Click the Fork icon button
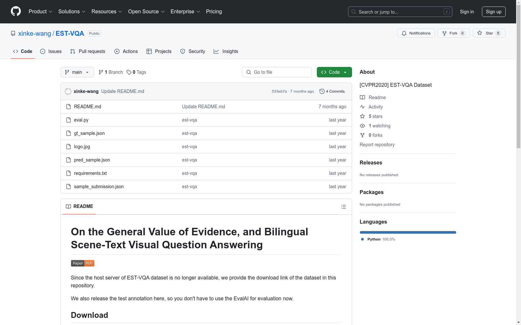This screenshot has height=325, width=521. point(444,33)
